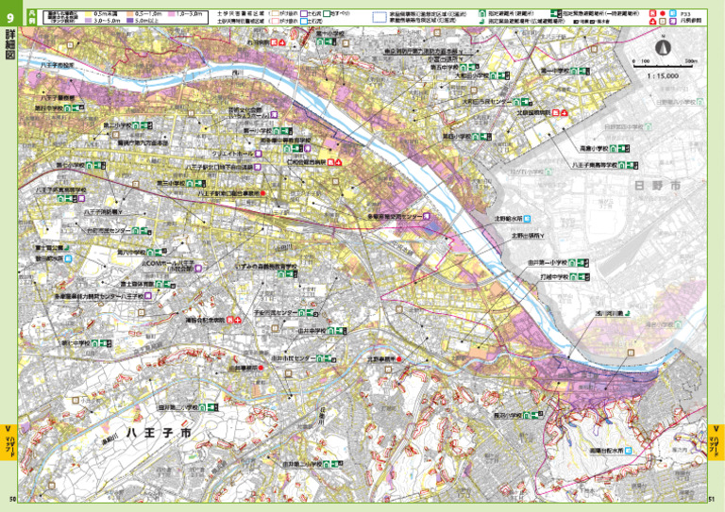Screen dimensions: 725x512
Task: Click the scale bar under the compass
Action: tap(664, 66)
